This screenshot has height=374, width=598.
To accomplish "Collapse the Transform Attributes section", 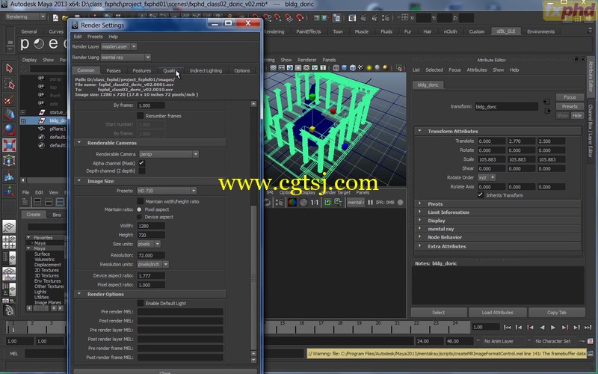I will point(420,131).
